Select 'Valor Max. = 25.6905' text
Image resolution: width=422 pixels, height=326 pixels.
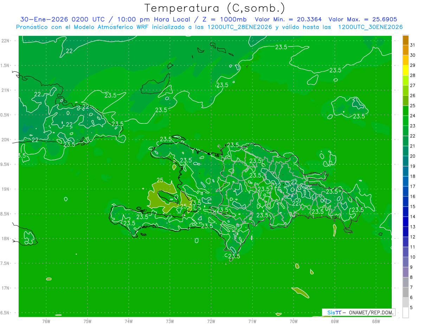coord(363,19)
